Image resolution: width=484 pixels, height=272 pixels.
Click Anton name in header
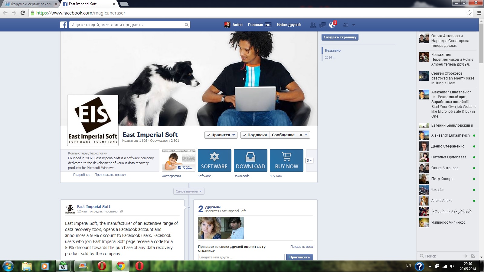pyautogui.click(x=237, y=25)
